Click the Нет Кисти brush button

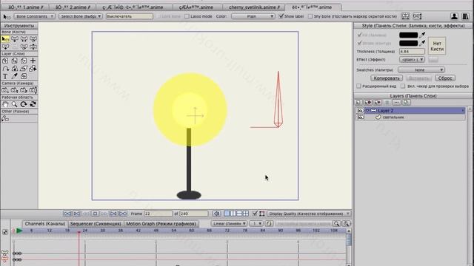tap(437, 46)
